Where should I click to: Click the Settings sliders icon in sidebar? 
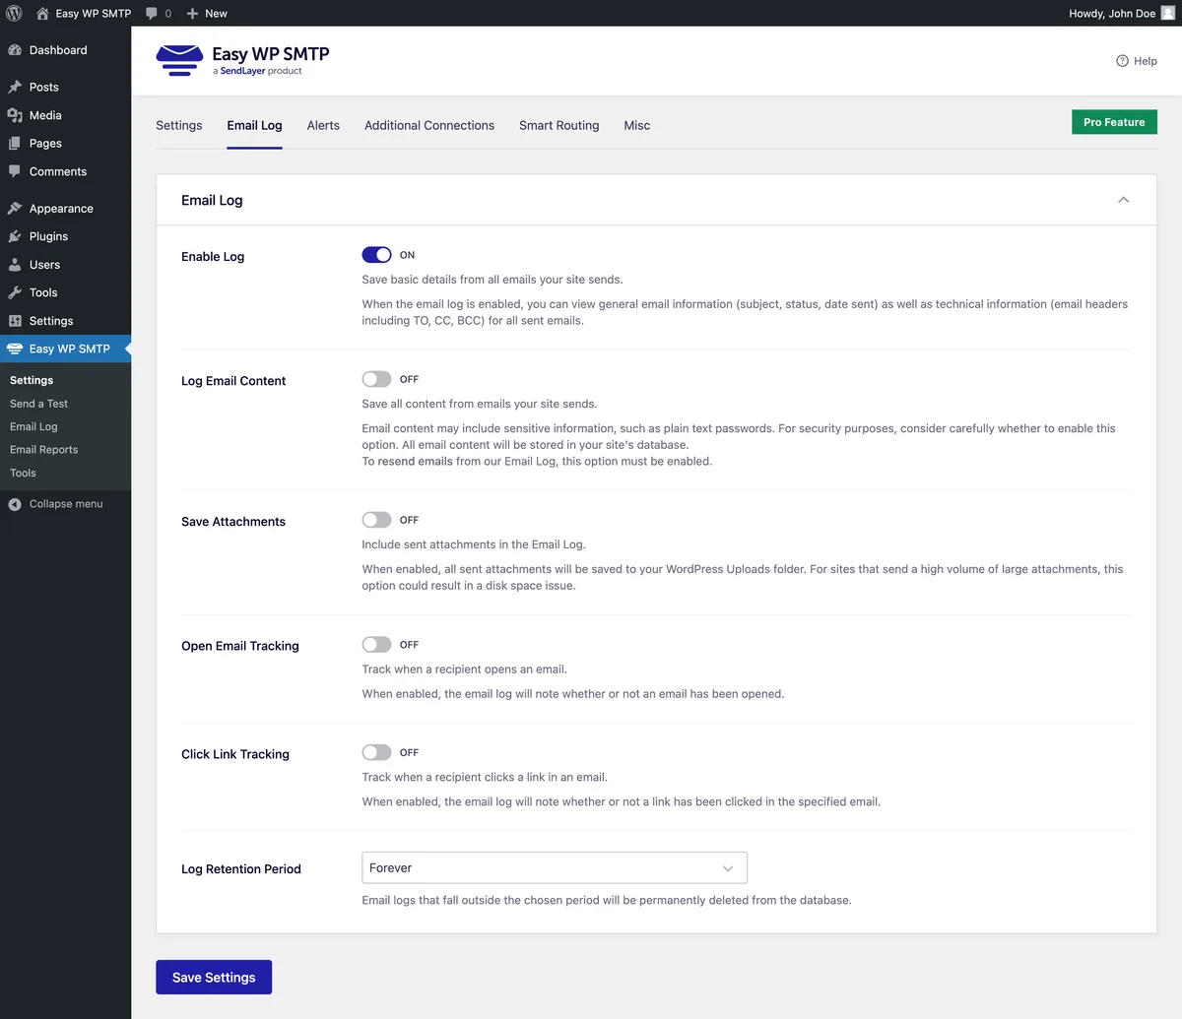point(15,321)
